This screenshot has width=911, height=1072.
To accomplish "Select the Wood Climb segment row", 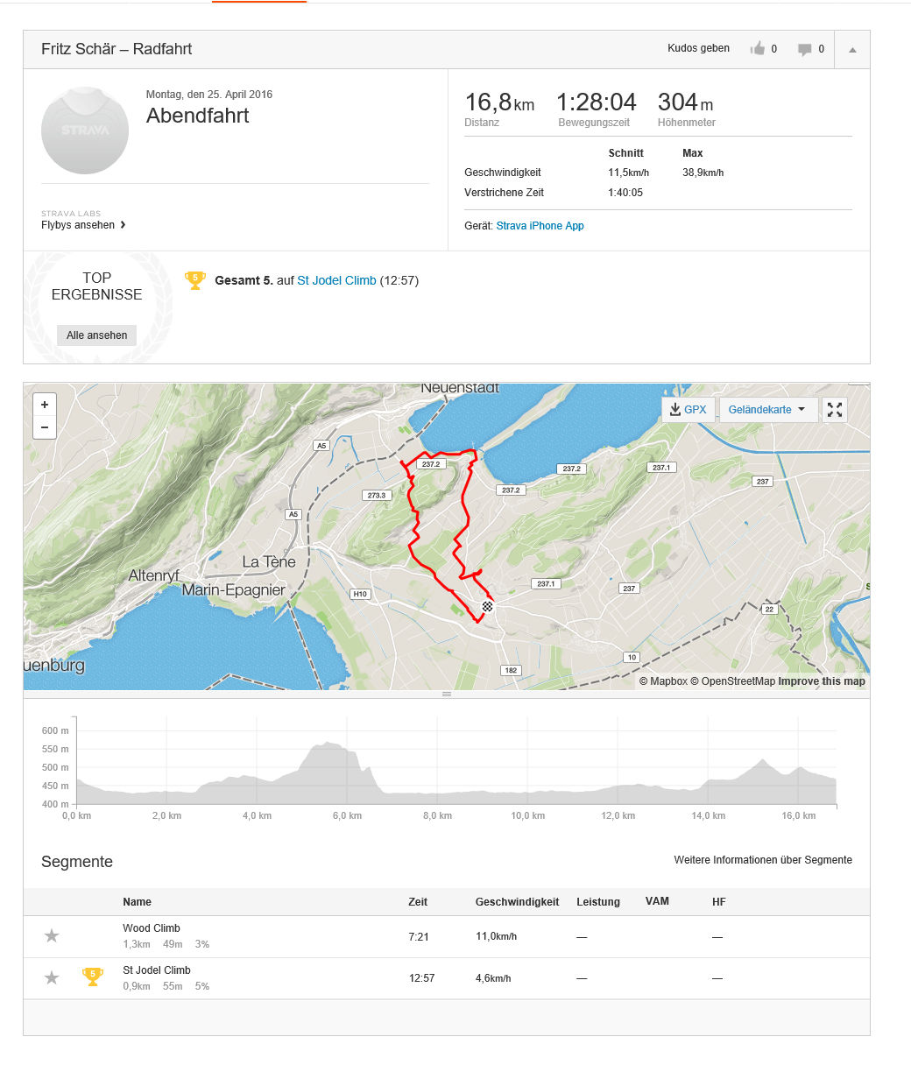I will pos(447,937).
